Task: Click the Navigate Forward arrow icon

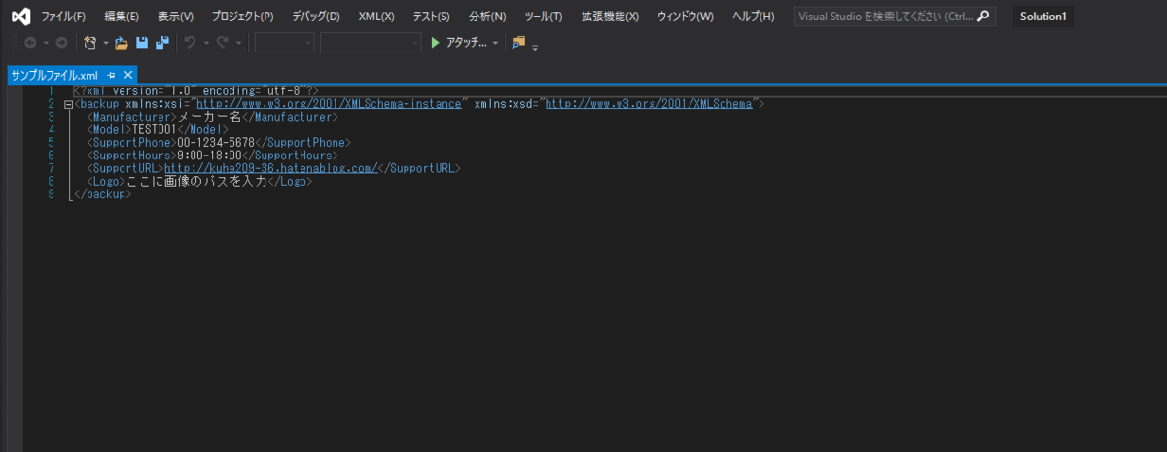Action: 61,43
